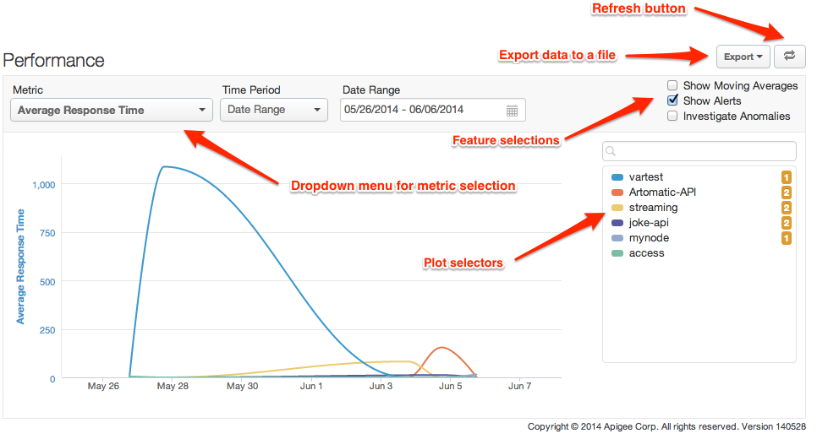Image resolution: width=817 pixels, height=439 pixels.
Task: Click the joke-api plot selector label
Action: (x=649, y=223)
